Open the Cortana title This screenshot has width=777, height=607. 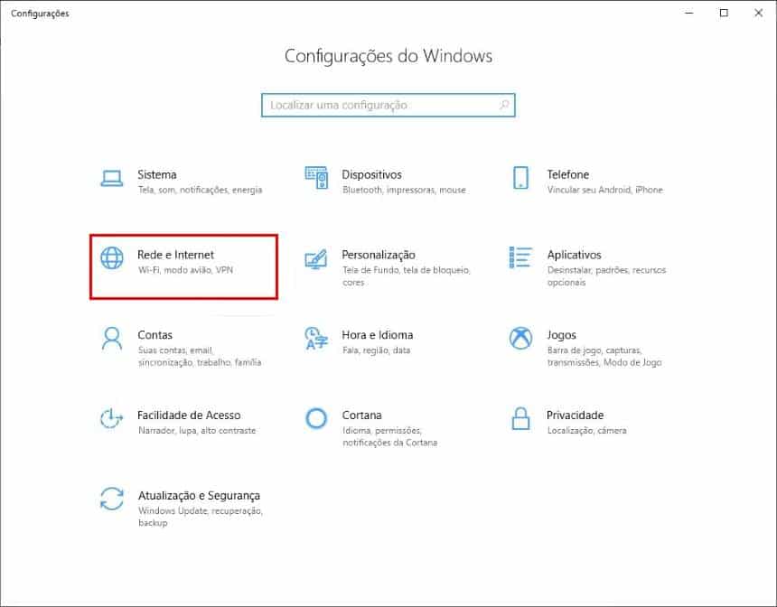point(361,416)
